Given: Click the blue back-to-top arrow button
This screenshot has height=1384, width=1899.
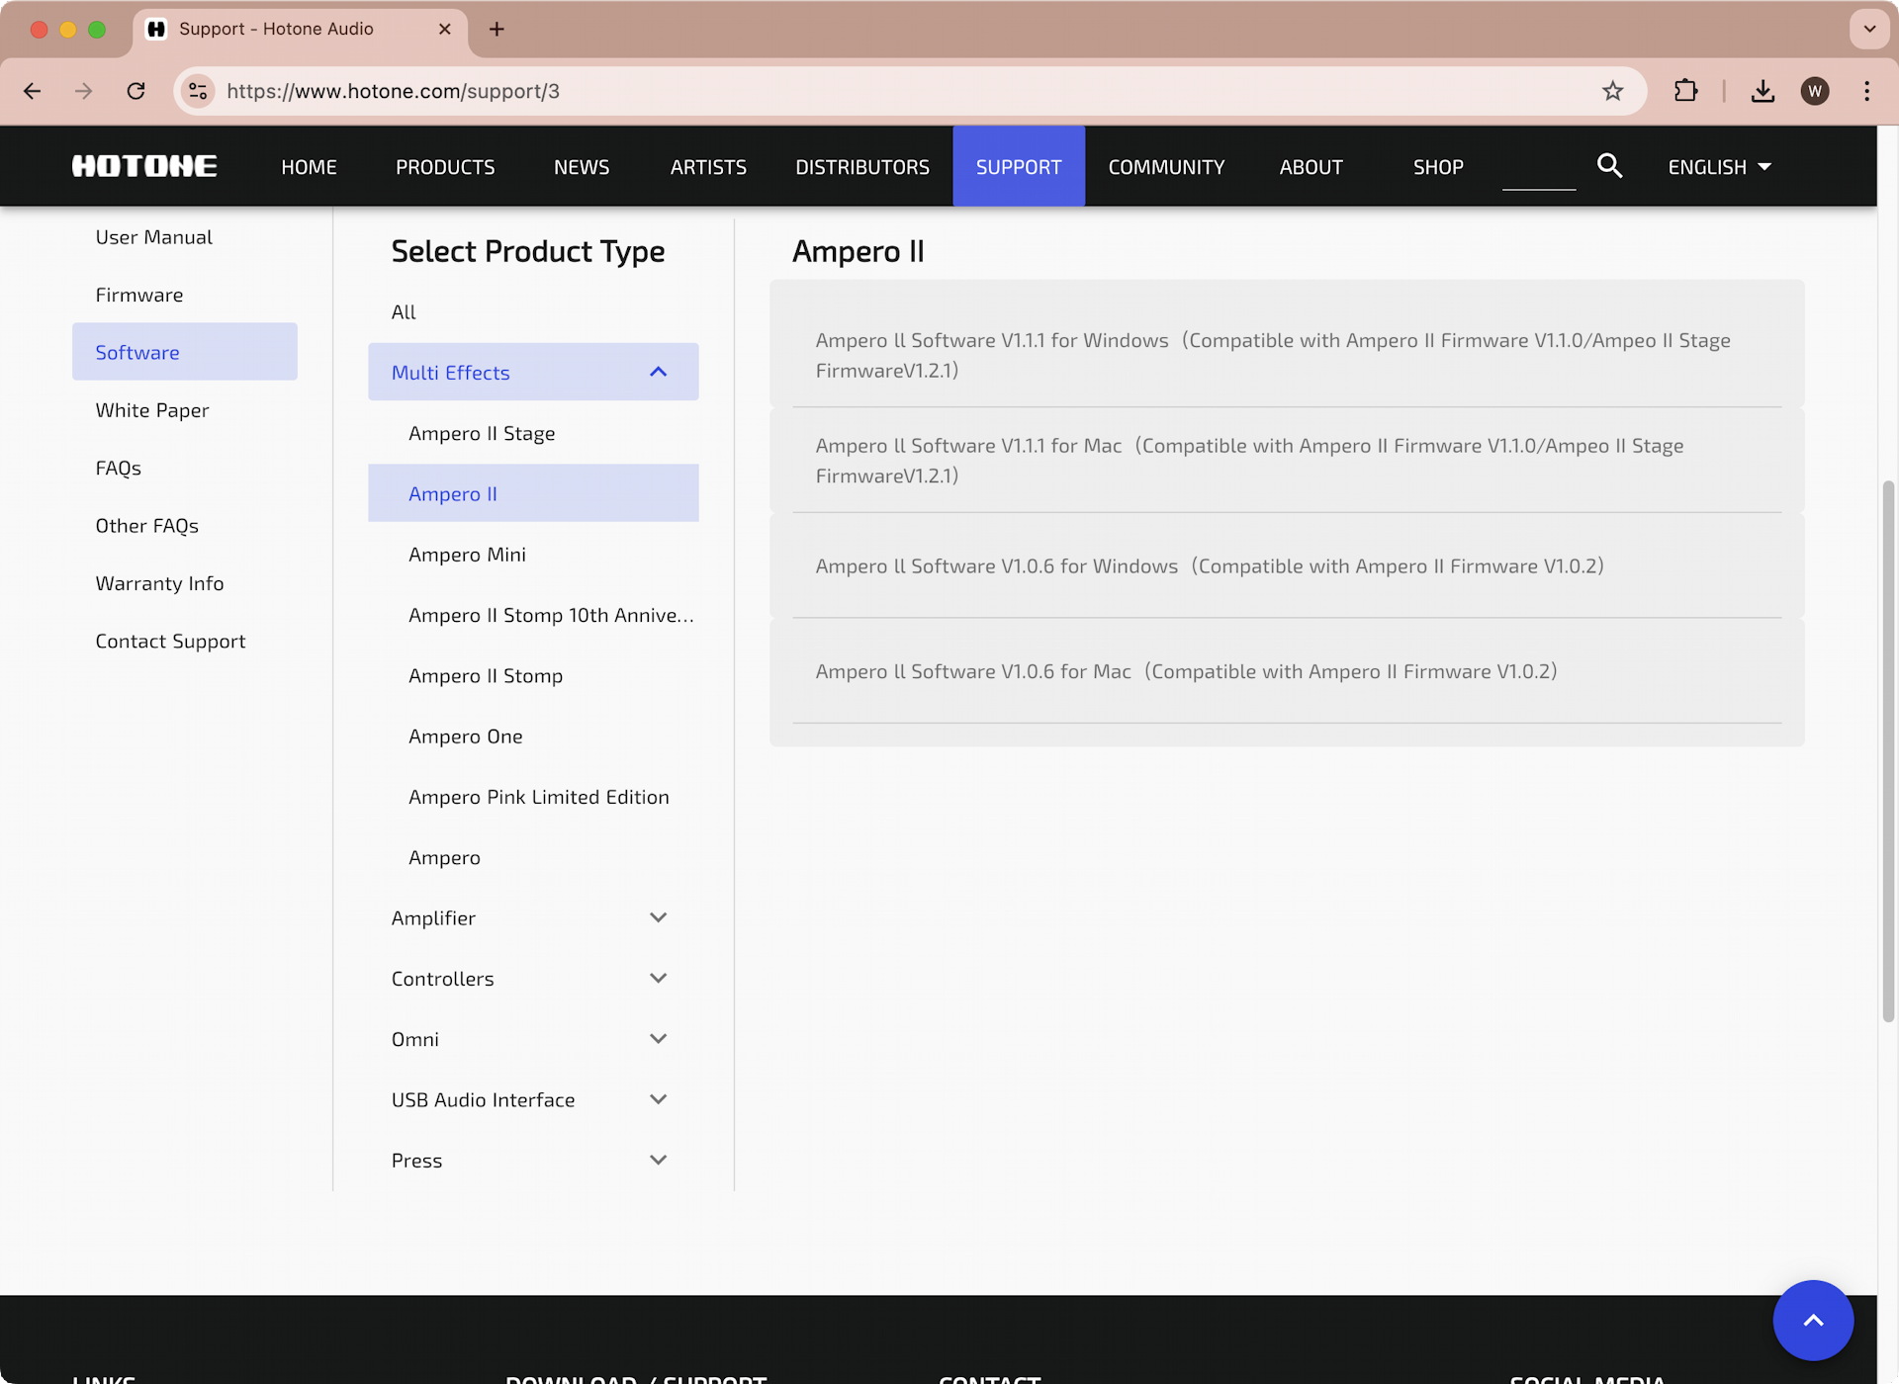Looking at the screenshot, I should [x=1813, y=1320].
